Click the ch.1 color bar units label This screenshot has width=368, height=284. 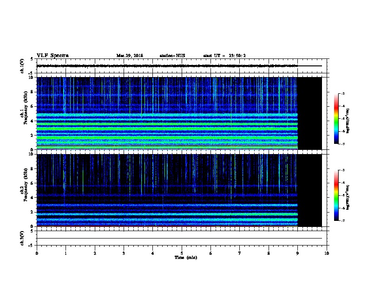348,121
